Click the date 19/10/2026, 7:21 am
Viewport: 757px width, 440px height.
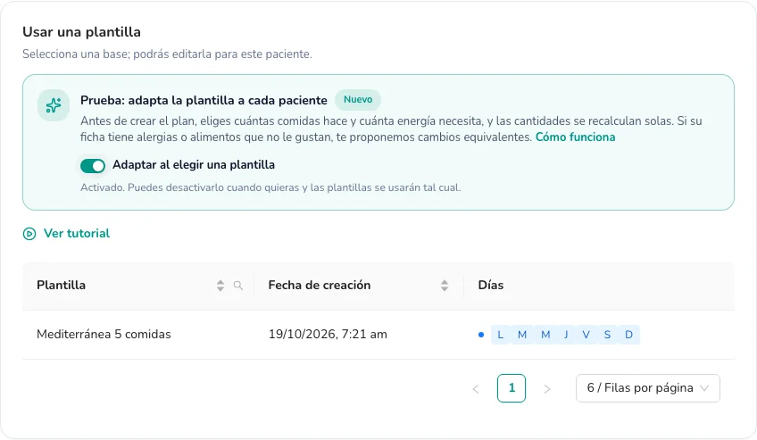[328, 335]
